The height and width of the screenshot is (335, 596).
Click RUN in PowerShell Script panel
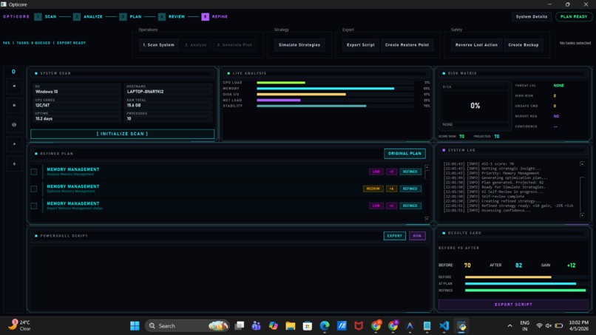[x=417, y=236]
